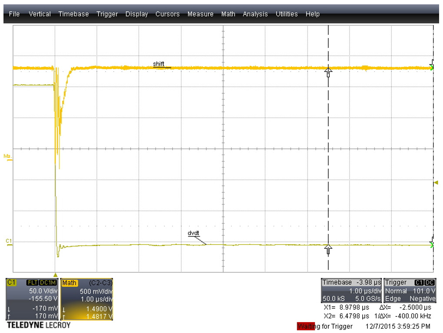Open the Analysis menu
The height and width of the screenshot is (333, 443).
click(255, 14)
